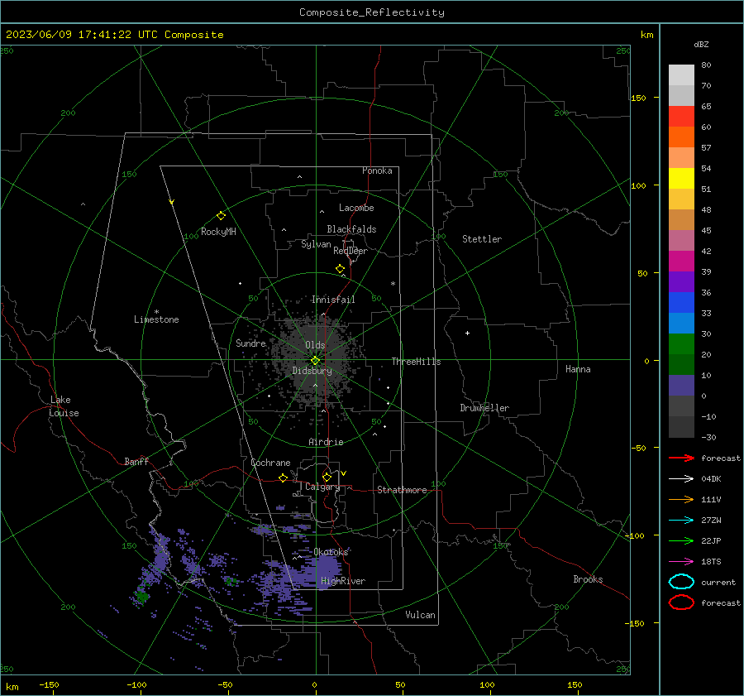Click the purple echo blob above HighRiver
The image size is (744, 696).
327,567
